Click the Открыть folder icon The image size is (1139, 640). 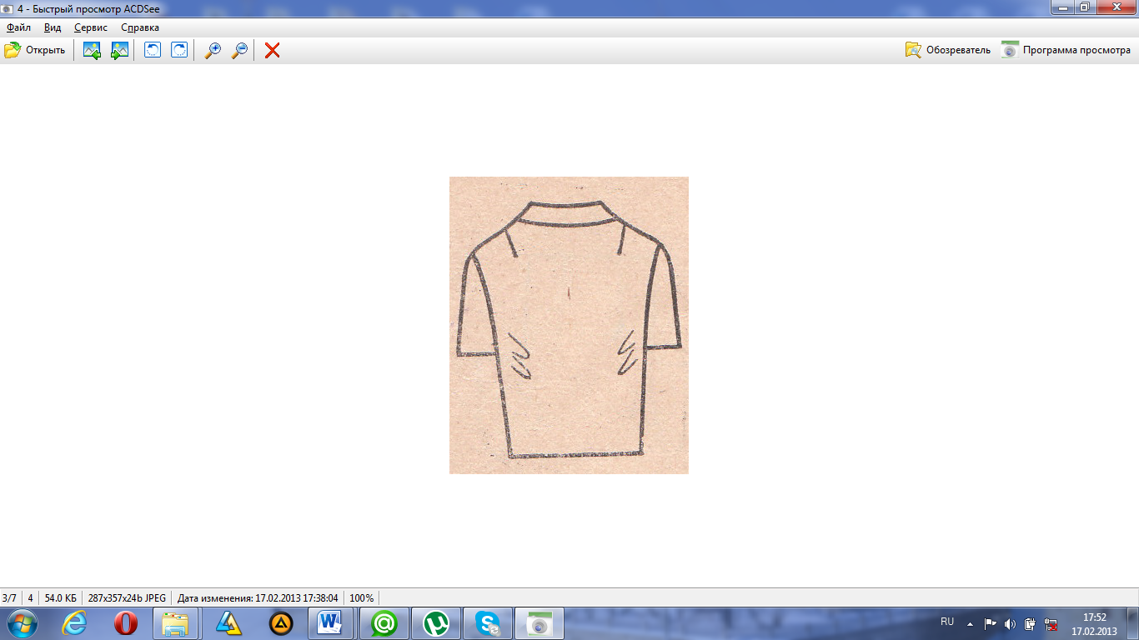point(13,50)
